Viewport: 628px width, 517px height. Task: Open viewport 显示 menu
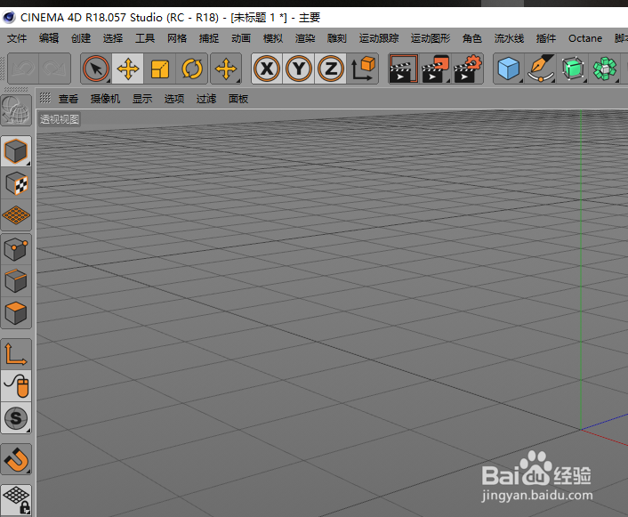(x=142, y=99)
